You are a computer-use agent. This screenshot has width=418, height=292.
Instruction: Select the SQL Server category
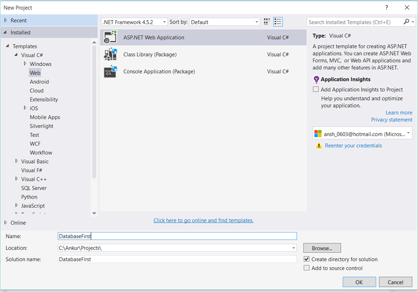[33, 188]
